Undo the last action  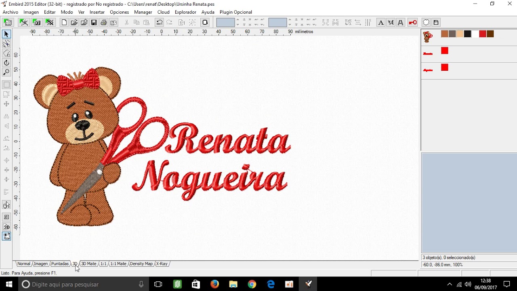pyautogui.click(x=160, y=23)
